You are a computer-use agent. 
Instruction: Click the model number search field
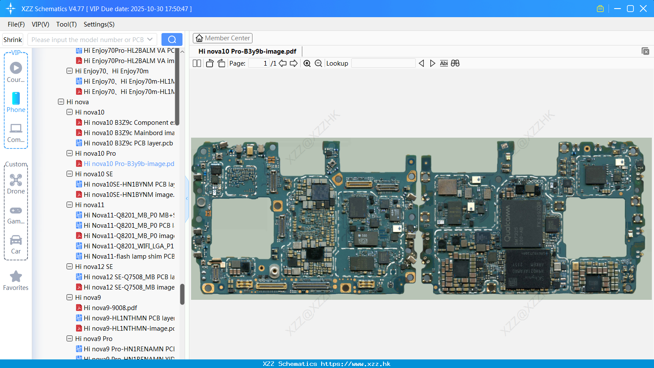[87, 39]
